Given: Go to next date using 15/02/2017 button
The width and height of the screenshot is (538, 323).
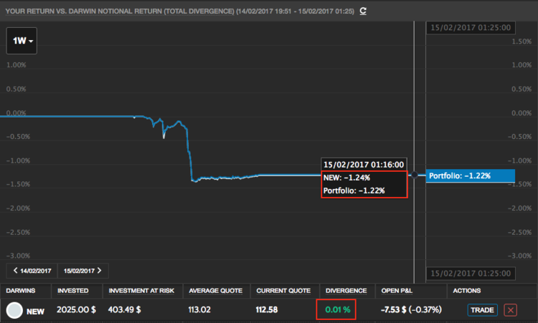Looking at the screenshot, I should (82, 271).
